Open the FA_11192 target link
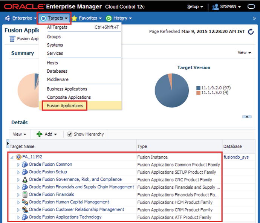The image size is (260, 223). (32, 157)
